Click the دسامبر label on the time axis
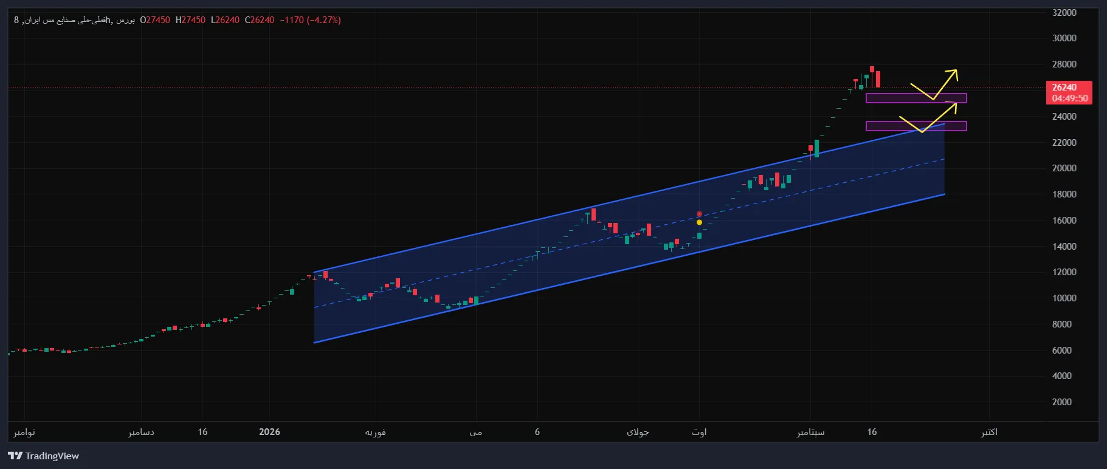This screenshot has width=1107, height=469. point(141,432)
